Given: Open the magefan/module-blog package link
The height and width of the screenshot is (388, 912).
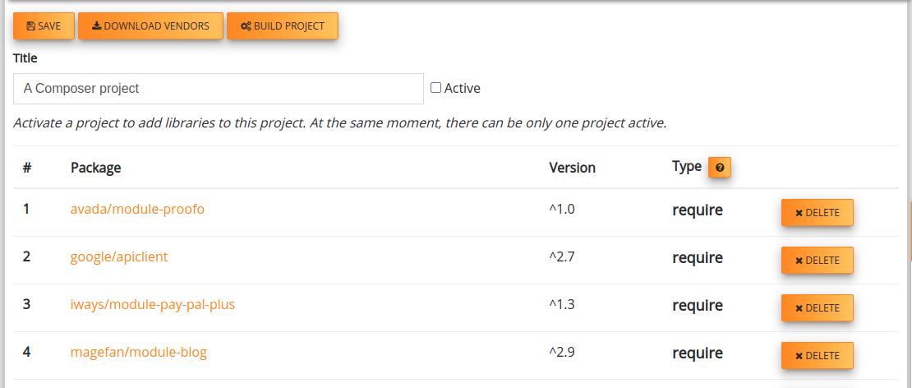Looking at the screenshot, I should click(x=138, y=352).
